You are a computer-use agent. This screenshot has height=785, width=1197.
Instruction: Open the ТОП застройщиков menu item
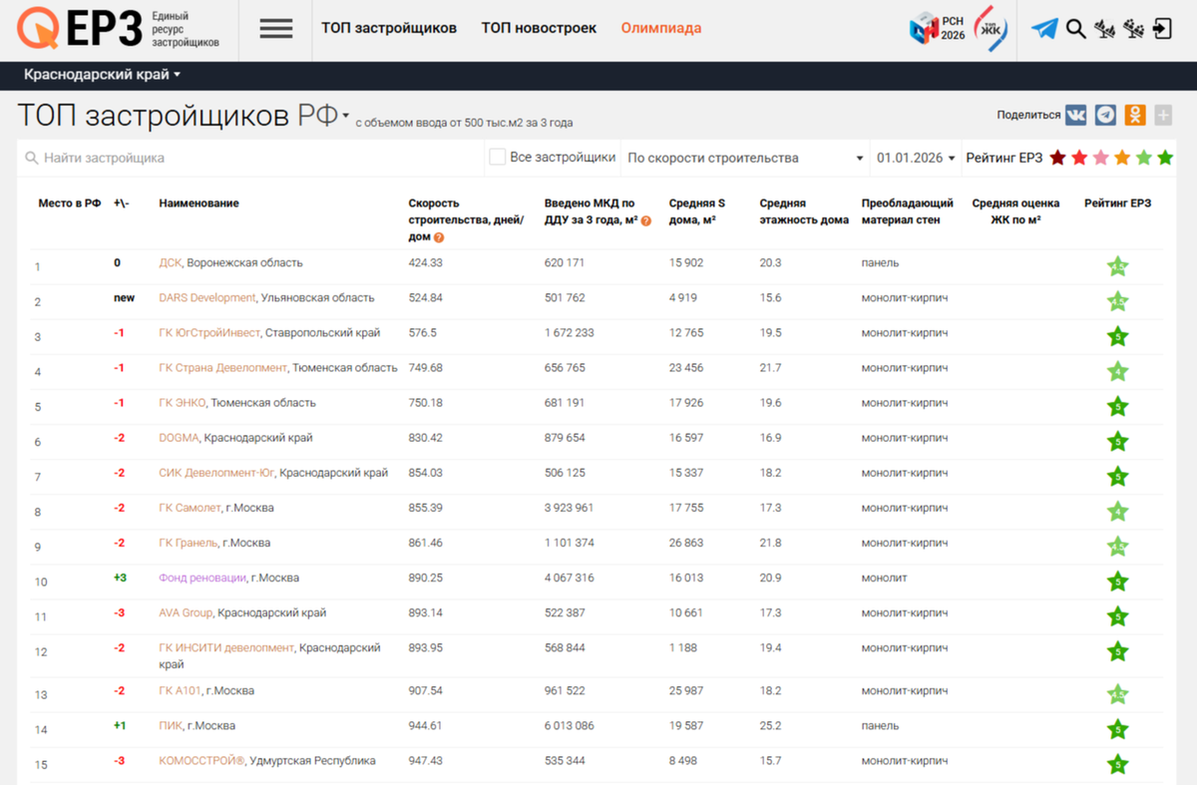389,28
